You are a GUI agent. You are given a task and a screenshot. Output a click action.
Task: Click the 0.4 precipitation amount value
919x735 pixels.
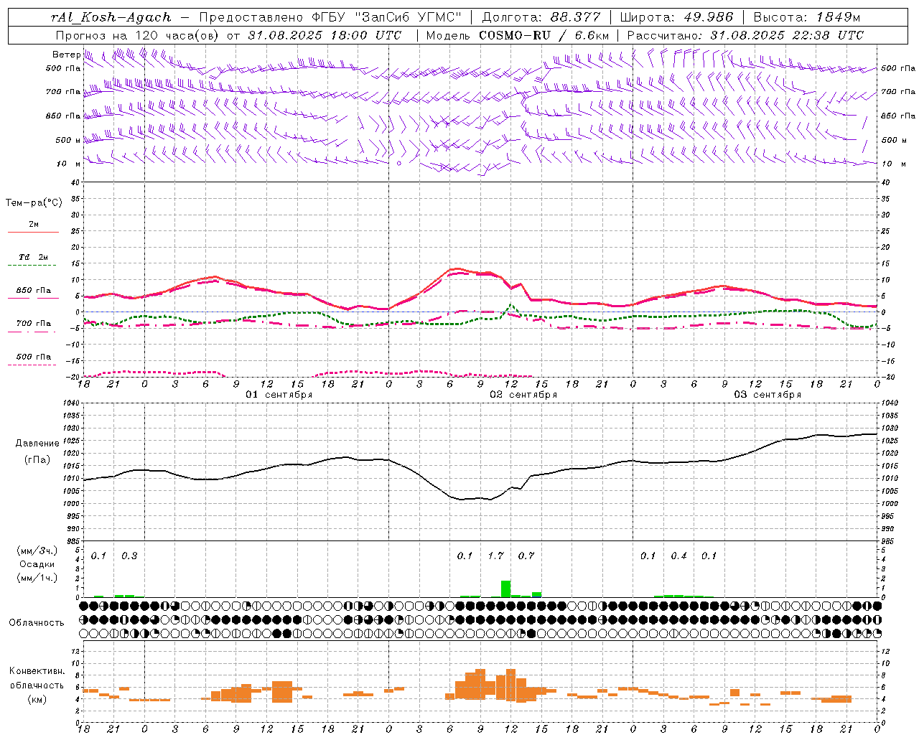click(678, 556)
